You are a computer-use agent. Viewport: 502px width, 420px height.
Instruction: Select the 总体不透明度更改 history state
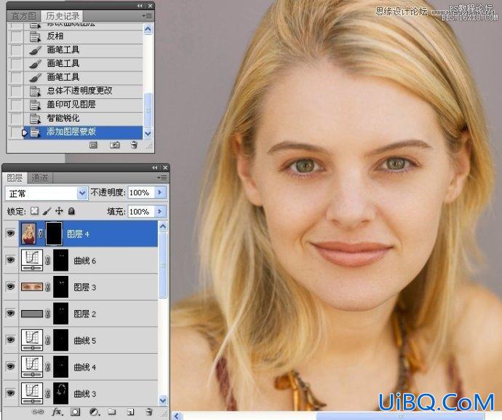(x=83, y=91)
